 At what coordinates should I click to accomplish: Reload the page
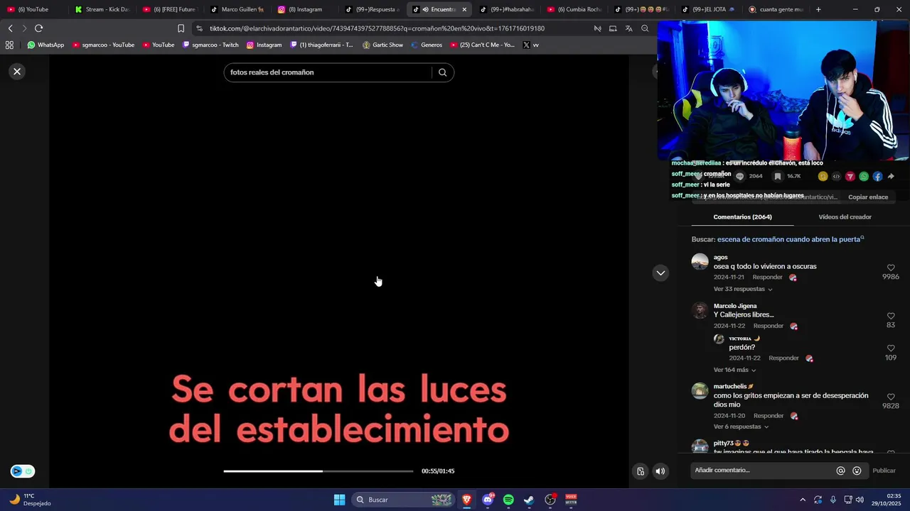pos(38,28)
